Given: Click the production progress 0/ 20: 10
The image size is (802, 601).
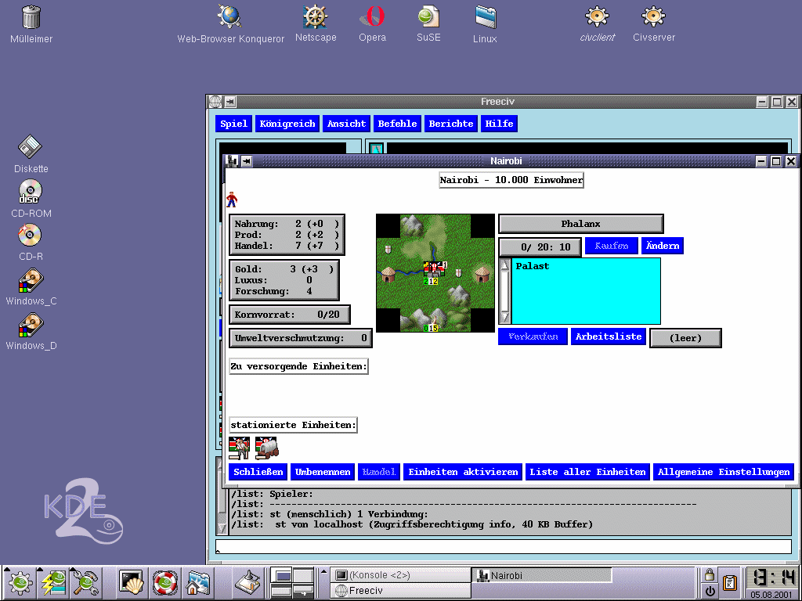Looking at the screenshot, I should (x=540, y=247).
